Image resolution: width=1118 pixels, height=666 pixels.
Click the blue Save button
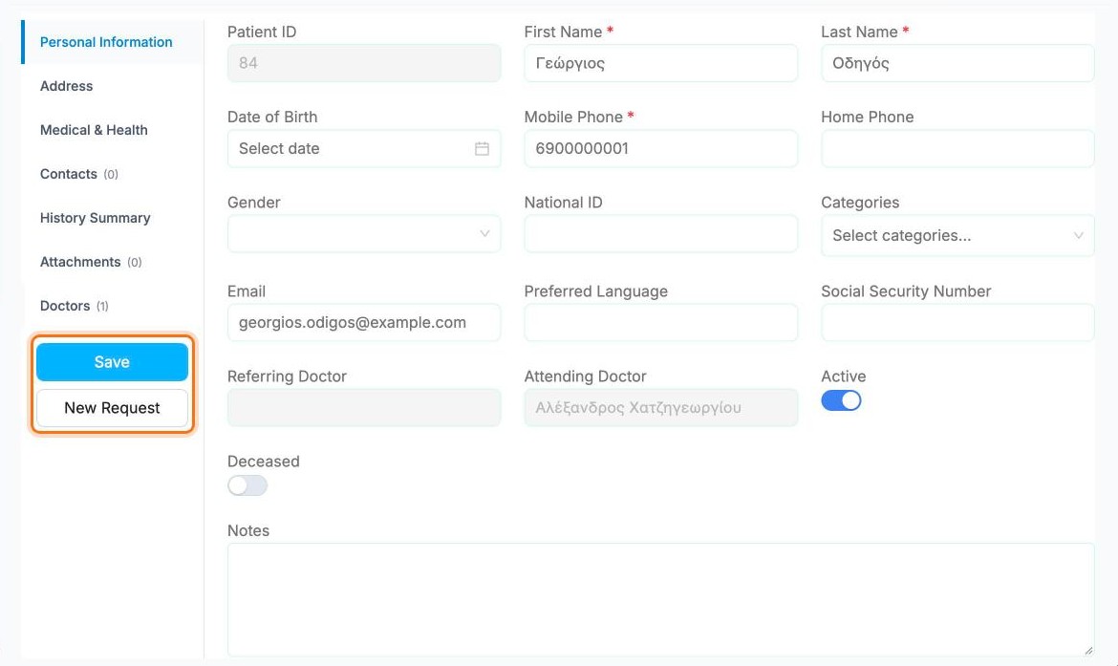click(x=112, y=362)
